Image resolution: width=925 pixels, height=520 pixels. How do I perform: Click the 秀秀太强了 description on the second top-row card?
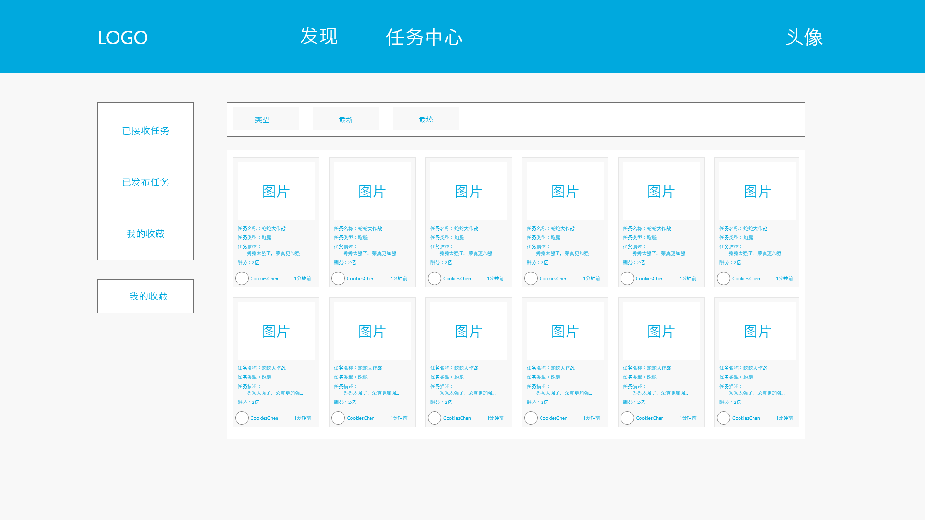pos(371,254)
